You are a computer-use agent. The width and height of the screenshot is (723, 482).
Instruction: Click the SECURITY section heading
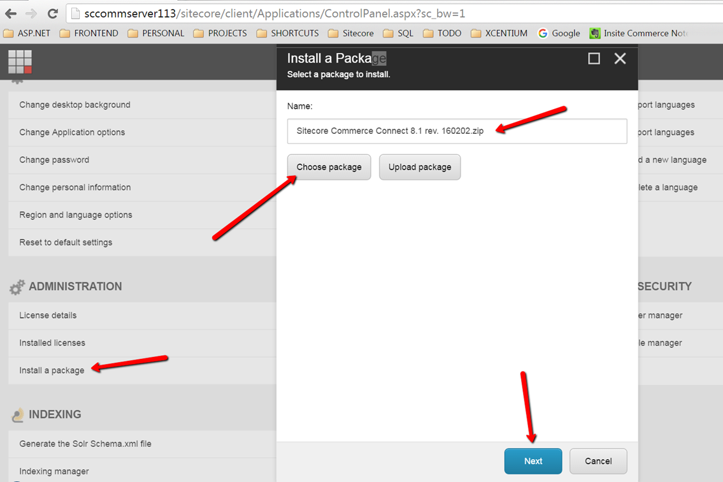tap(664, 286)
